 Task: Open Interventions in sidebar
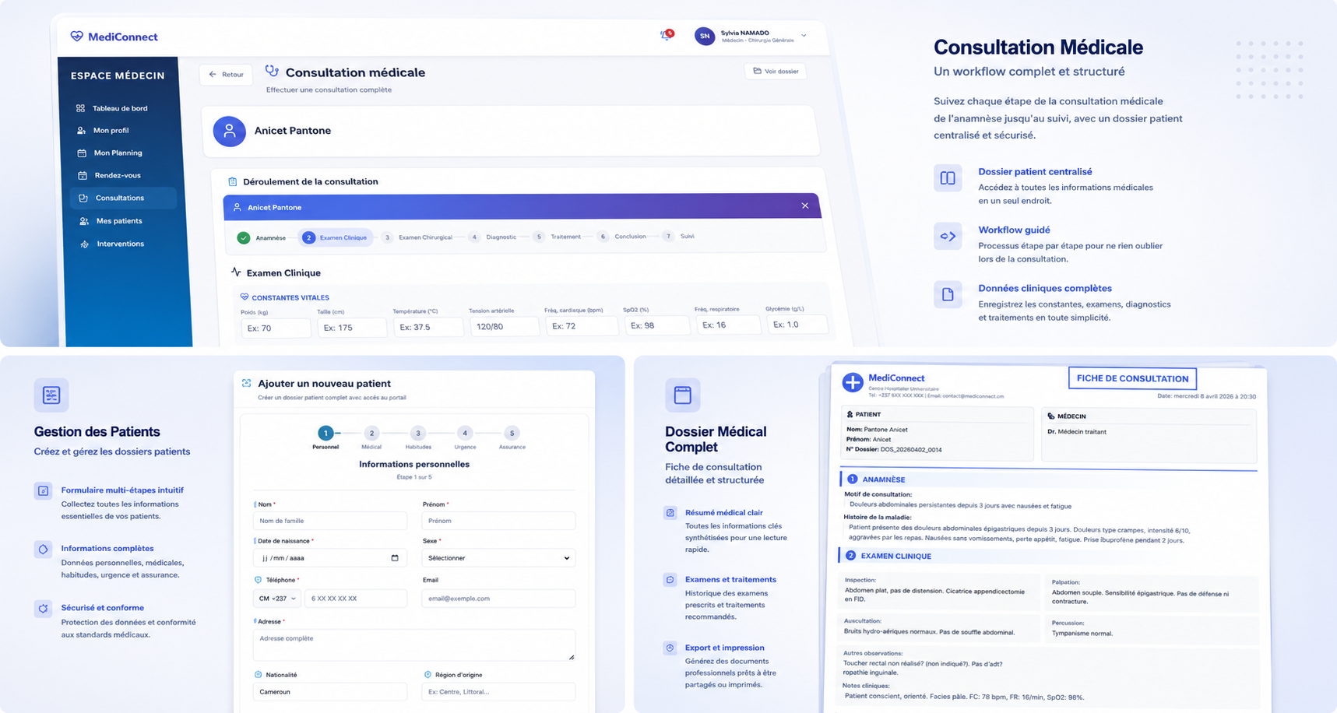click(121, 244)
